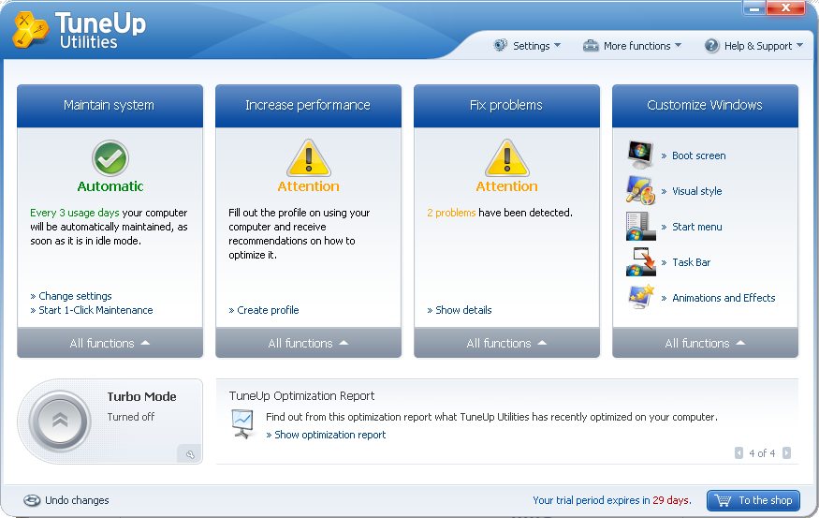This screenshot has height=518, width=819.
Task: Click the shopping cart icon
Action: [723, 500]
